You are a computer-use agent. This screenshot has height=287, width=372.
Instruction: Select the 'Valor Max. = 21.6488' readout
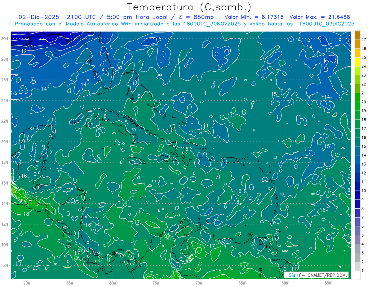point(320,17)
